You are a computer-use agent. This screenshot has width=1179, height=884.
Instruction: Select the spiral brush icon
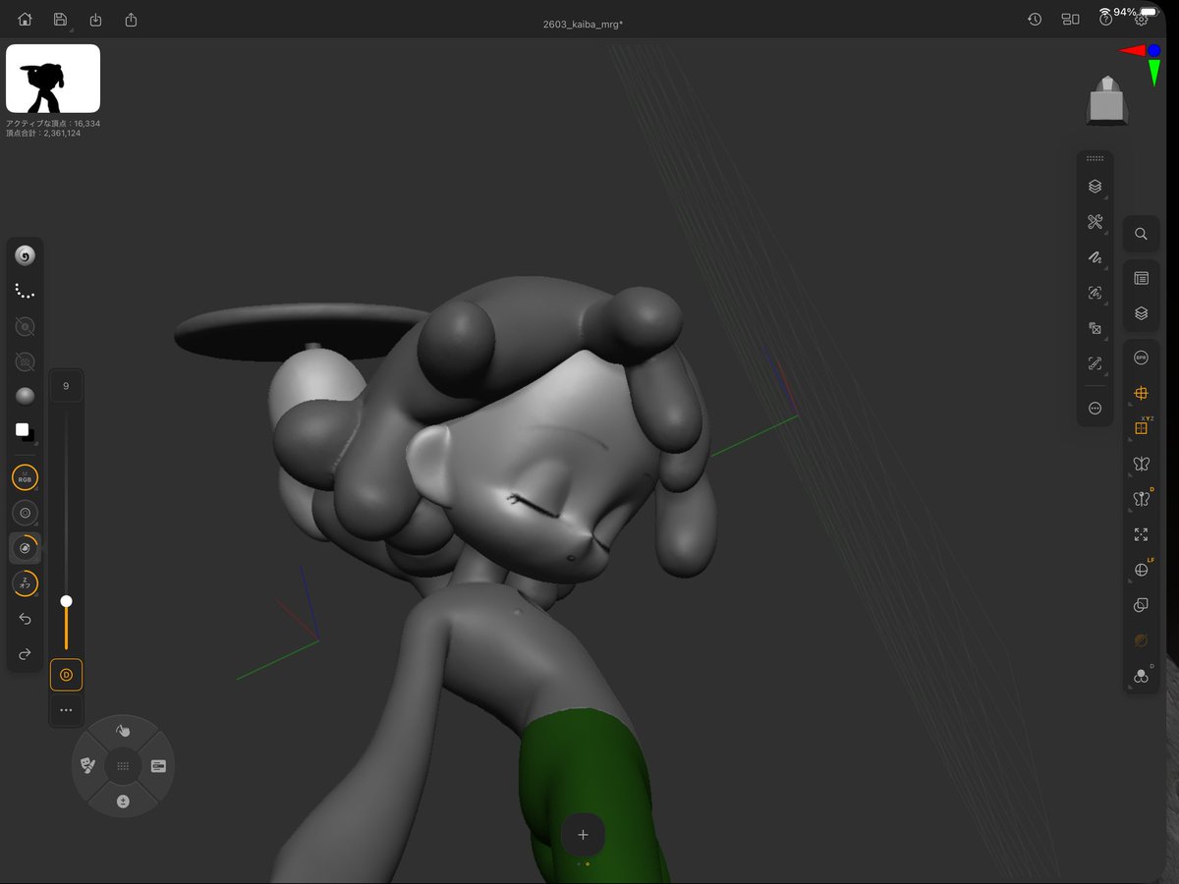click(x=26, y=255)
